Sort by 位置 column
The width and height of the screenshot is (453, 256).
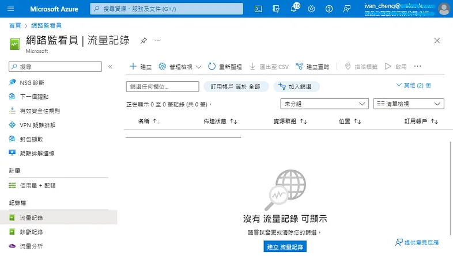pyautogui.click(x=350, y=121)
